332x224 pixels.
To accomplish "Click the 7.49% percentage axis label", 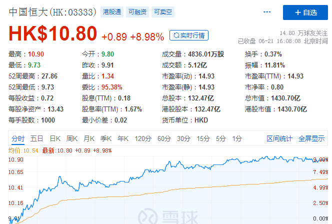I will click(320, 172).
